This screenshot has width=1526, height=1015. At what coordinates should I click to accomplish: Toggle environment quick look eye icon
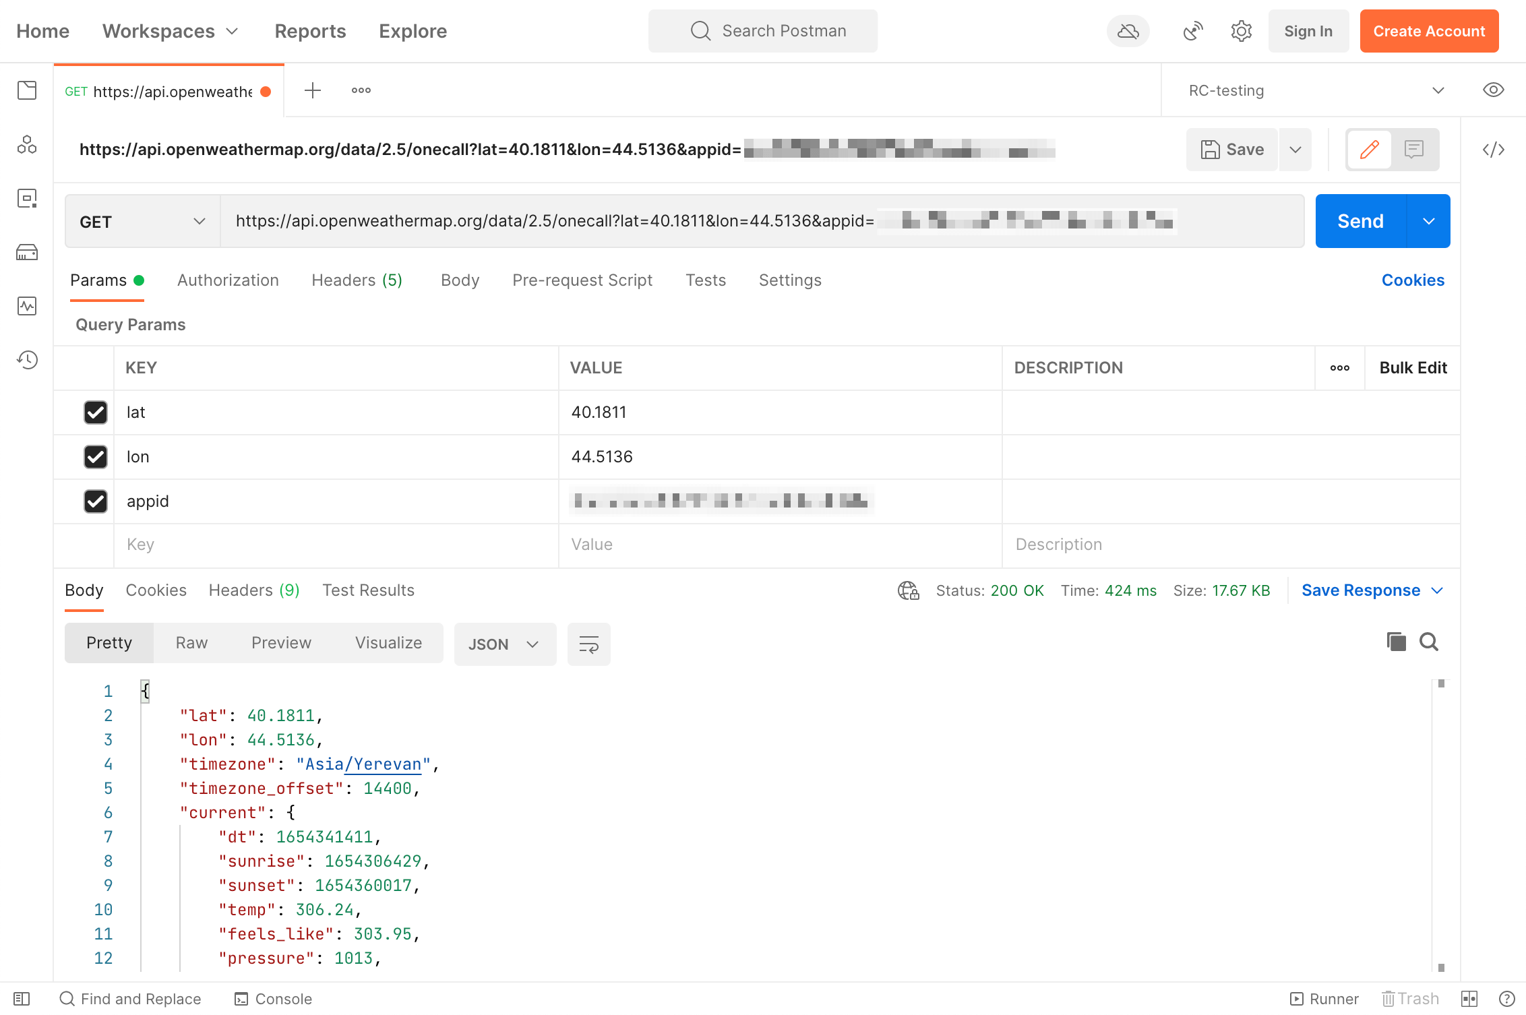pyautogui.click(x=1494, y=90)
